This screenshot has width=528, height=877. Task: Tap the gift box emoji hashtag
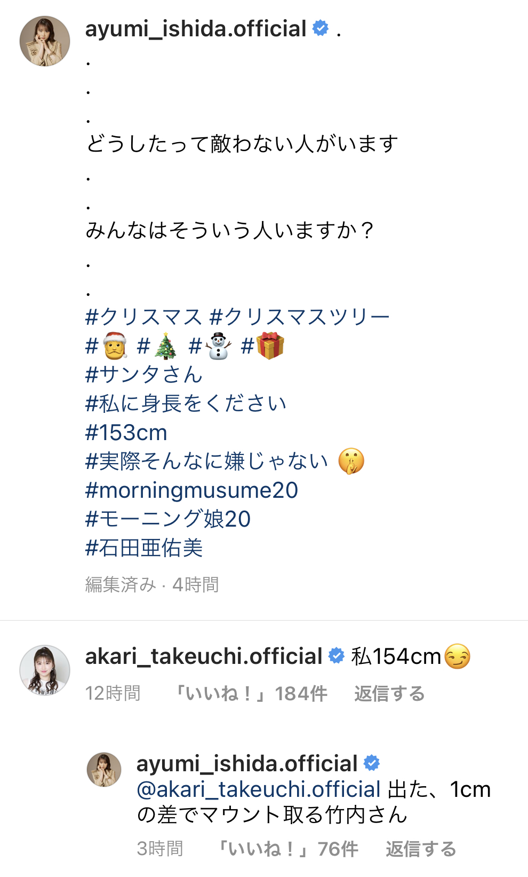point(263,346)
